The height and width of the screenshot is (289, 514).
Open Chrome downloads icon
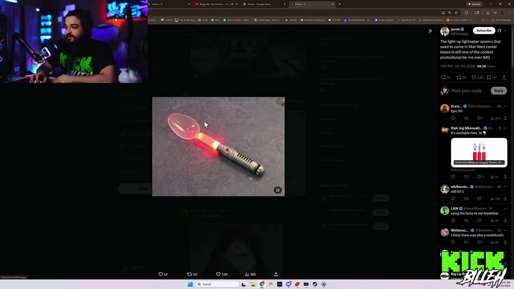pos(488,12)
